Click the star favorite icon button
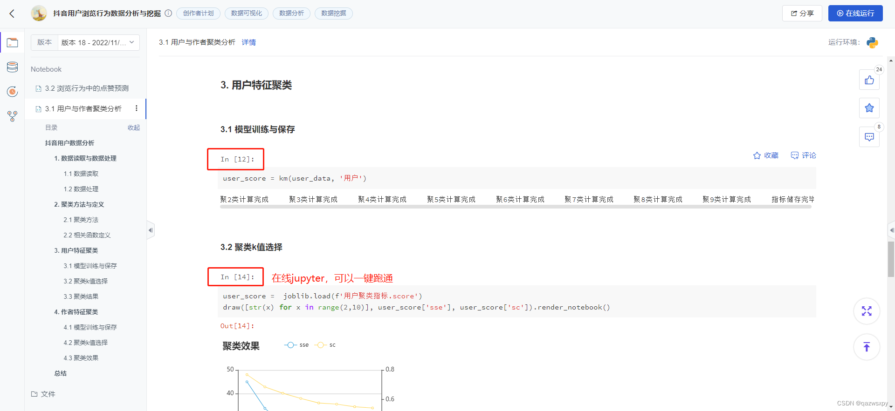The width and height of the screenshot is (895, 411). [x=869, y=108]
